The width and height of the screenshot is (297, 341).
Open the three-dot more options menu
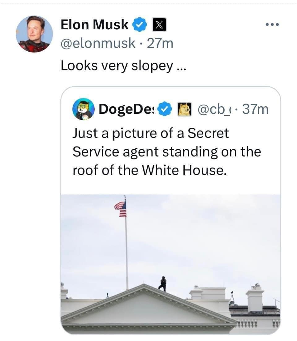coord(273,24)
